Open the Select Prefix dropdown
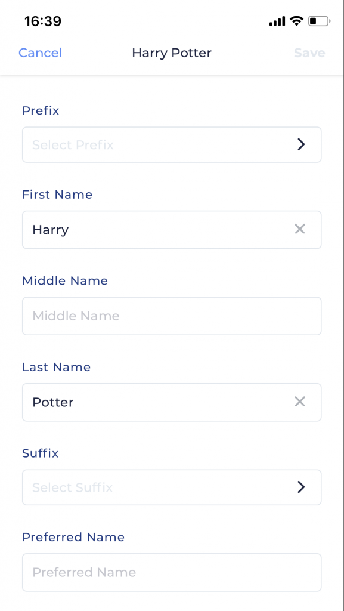The image size is (344, 611). pos(172,144)
